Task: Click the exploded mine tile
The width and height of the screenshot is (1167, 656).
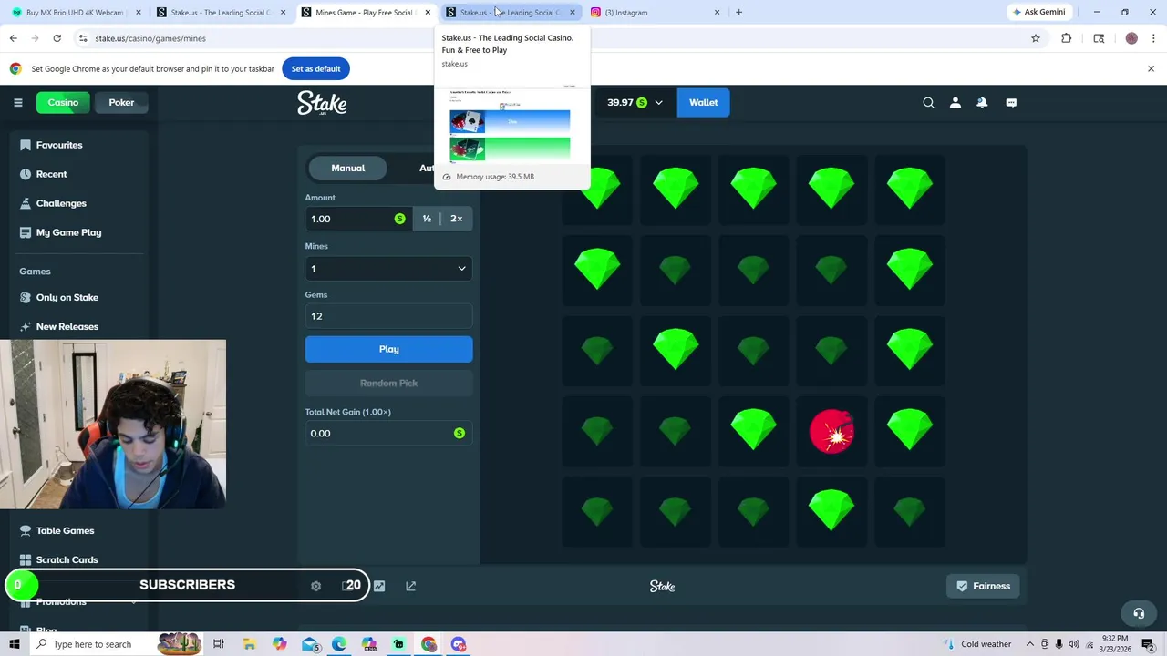Action: [831, 431]
